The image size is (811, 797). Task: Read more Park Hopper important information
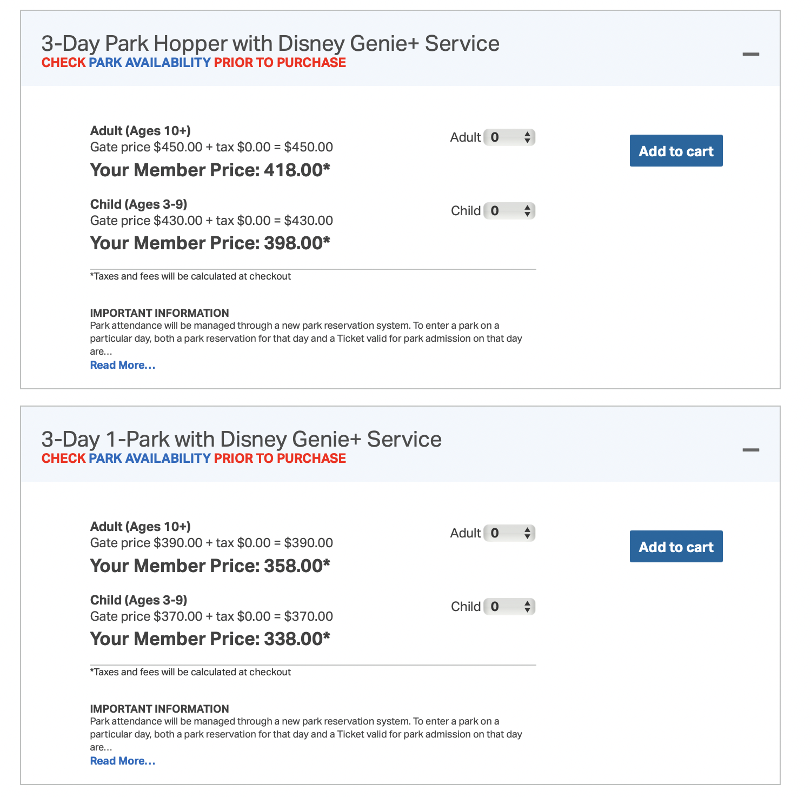click(123, 366)
